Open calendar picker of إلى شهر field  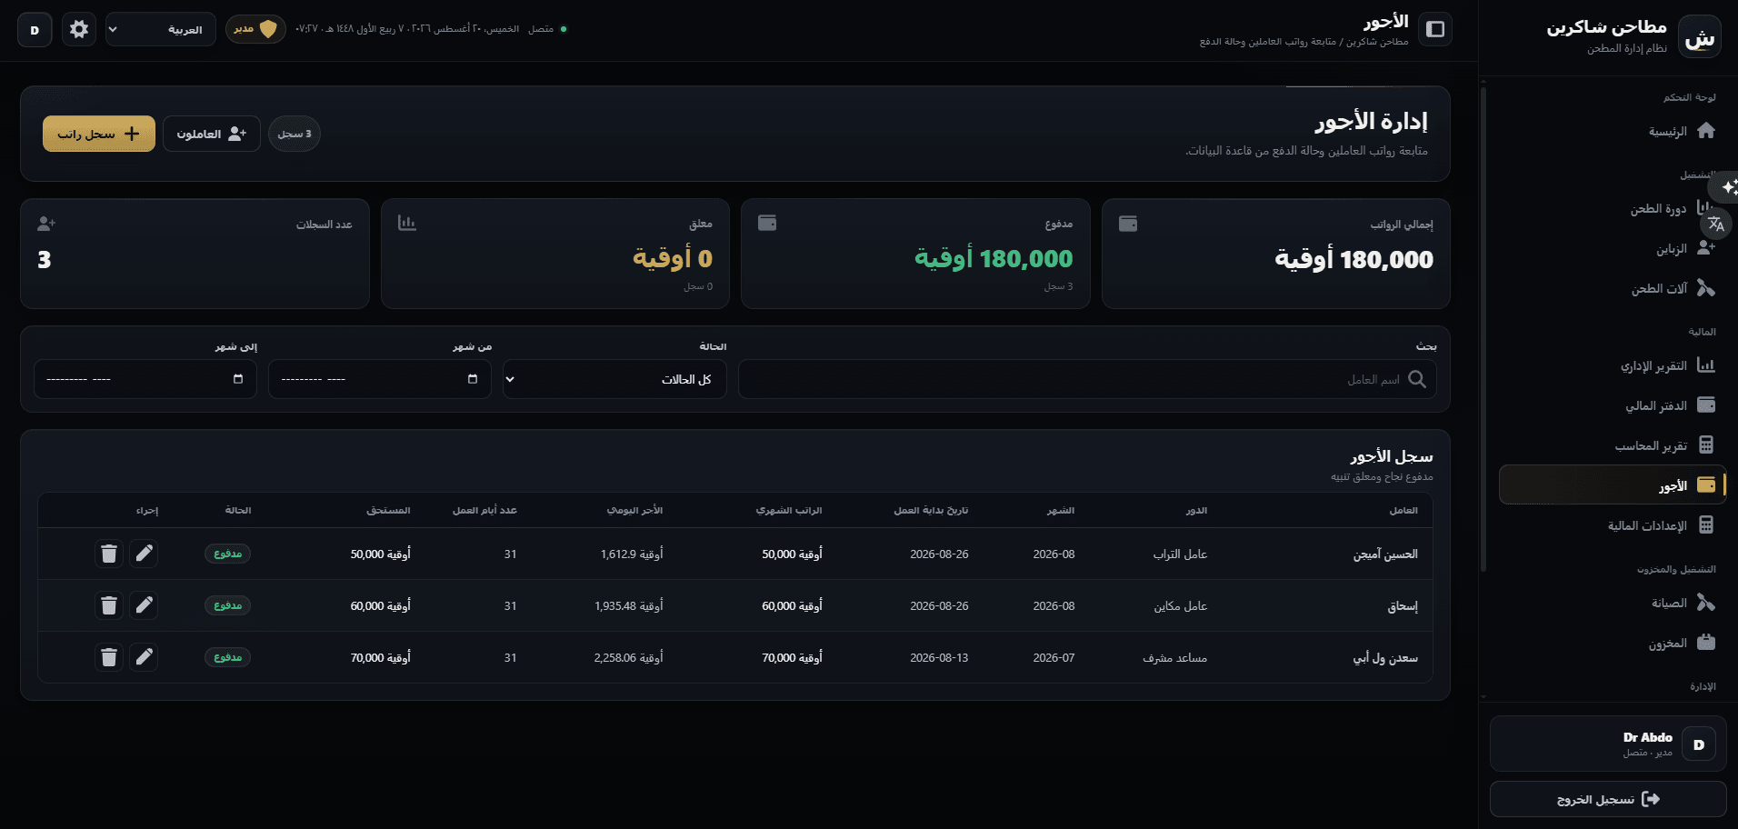coord(238,379)
